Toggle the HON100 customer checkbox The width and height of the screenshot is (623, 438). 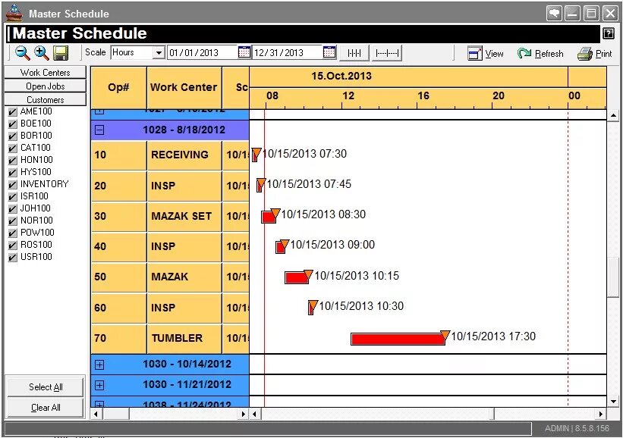coord(12,161)
